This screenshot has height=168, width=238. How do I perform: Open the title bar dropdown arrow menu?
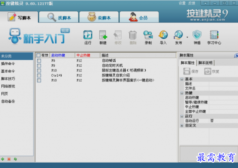[x=205, y=3]
